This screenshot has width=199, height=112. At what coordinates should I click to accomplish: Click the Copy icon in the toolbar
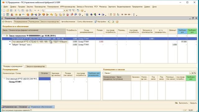pos(19,11)
